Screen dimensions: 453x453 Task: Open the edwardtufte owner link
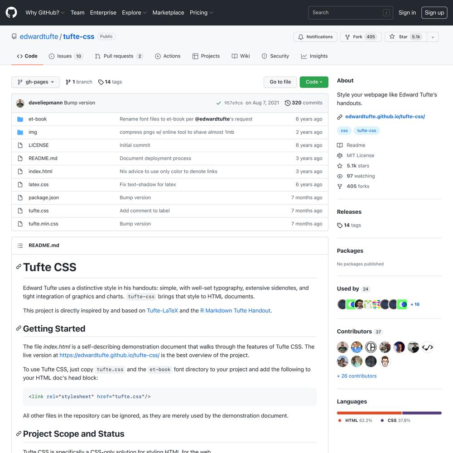39,37
